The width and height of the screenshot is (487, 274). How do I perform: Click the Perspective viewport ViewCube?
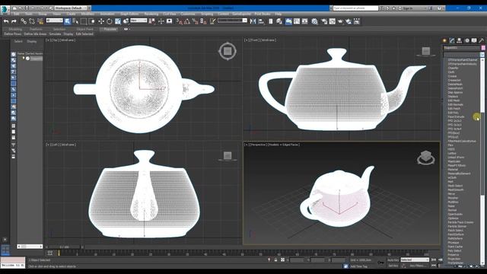pos(426,158)
